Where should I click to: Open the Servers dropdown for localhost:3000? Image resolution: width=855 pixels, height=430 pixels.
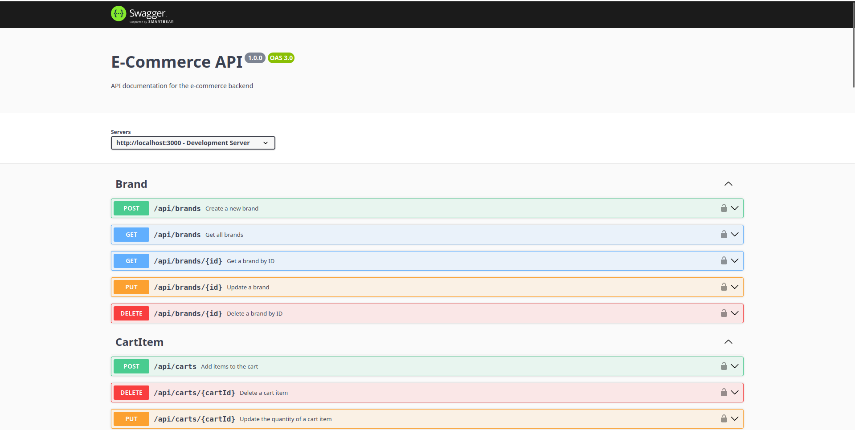(x=193, y=143)
